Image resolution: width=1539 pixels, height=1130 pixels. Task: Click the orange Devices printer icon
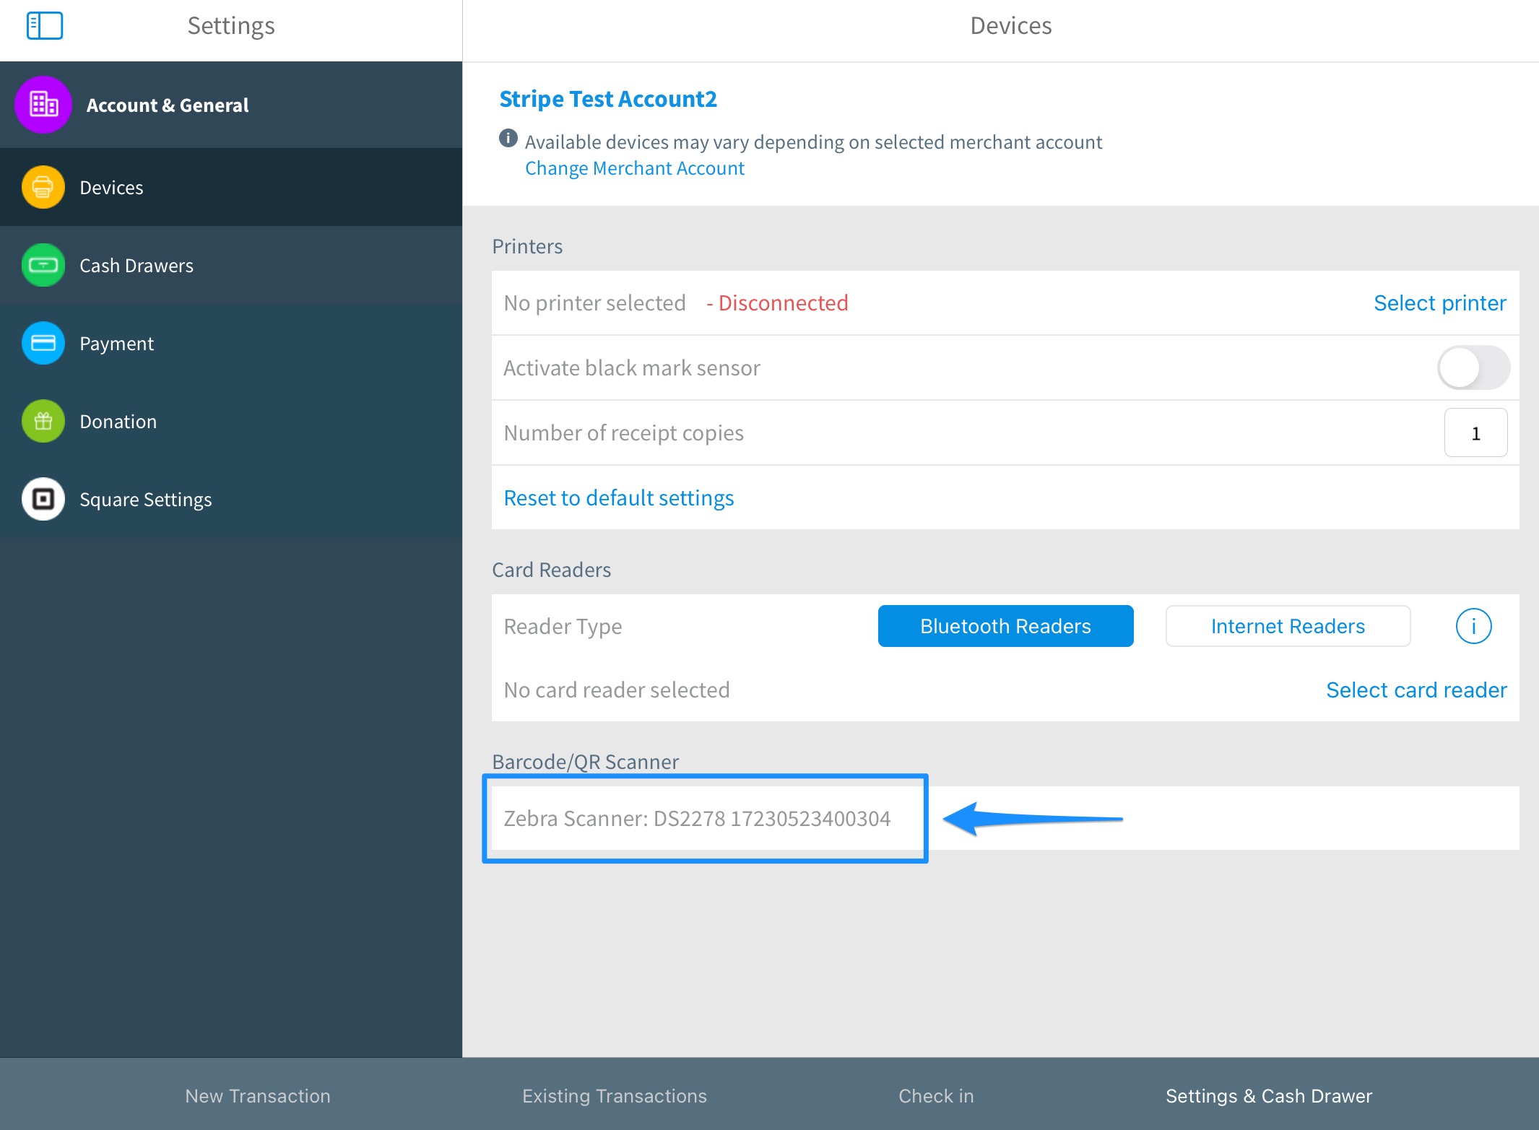pos(43,188)
